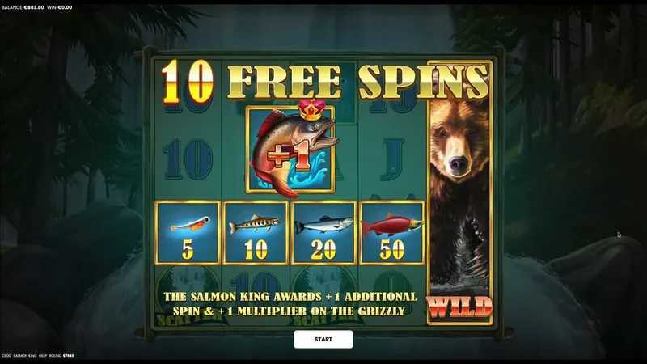
Task: Select the silver salmon worth 20
Action: tap(323, 233)
